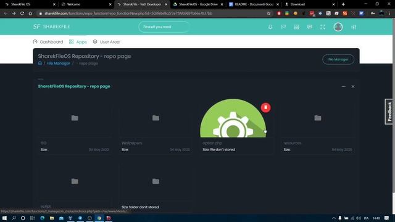395x222 pixels.
Task: Open the User Area menu item
Action: coord(106,42)
